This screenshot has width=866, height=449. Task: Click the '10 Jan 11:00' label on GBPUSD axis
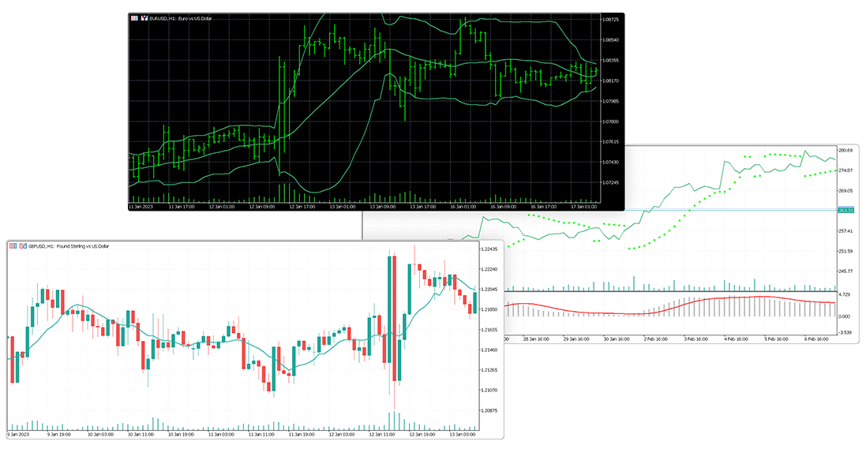pos(141,435)
